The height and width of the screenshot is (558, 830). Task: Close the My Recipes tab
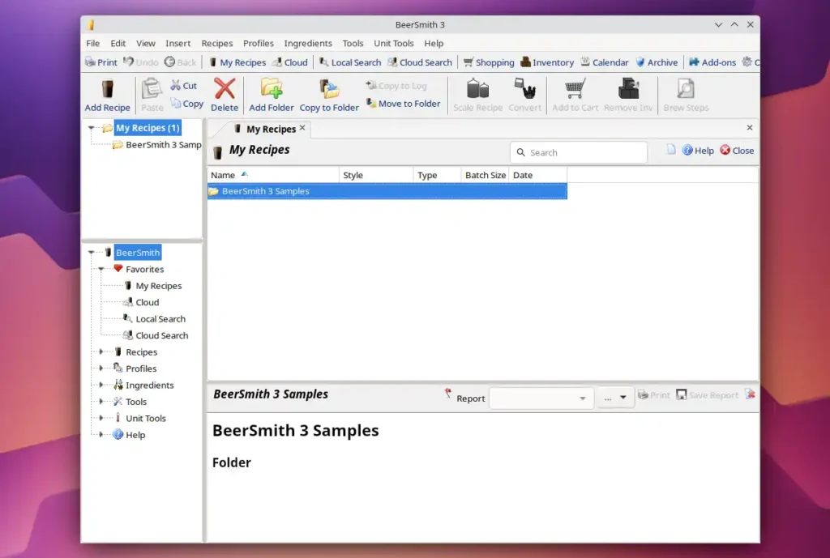(302, 128)
